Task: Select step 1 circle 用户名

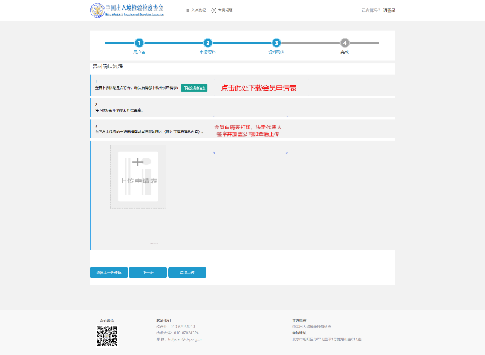Action: click(139, 43)
